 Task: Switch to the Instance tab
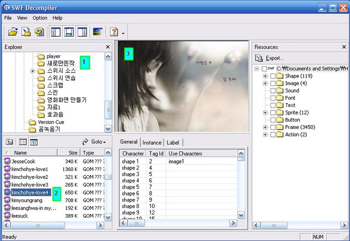(152, 142)
